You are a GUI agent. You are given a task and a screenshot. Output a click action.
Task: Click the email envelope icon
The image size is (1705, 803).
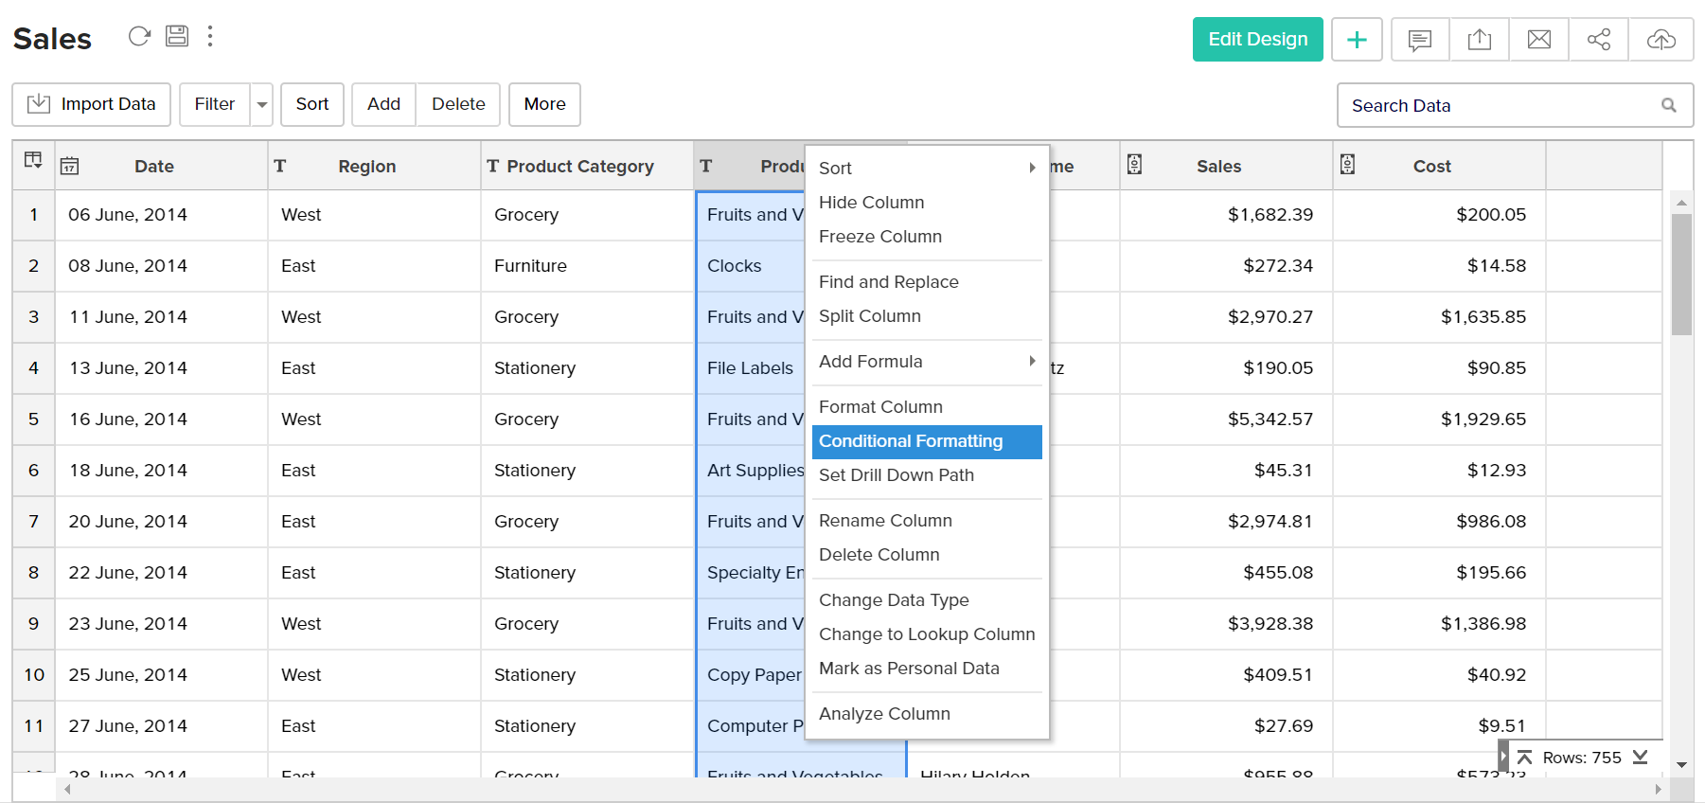click(x=1539, y=40)
